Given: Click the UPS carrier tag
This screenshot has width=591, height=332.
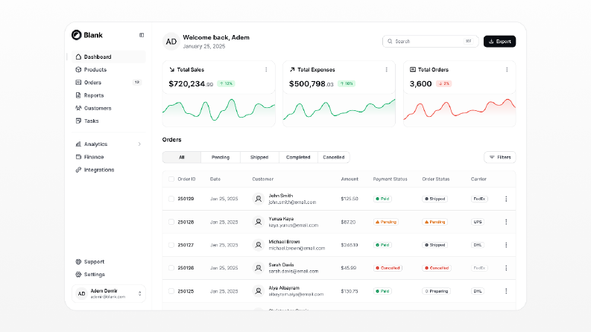Looking at the screenshot, I should point(478,222).
